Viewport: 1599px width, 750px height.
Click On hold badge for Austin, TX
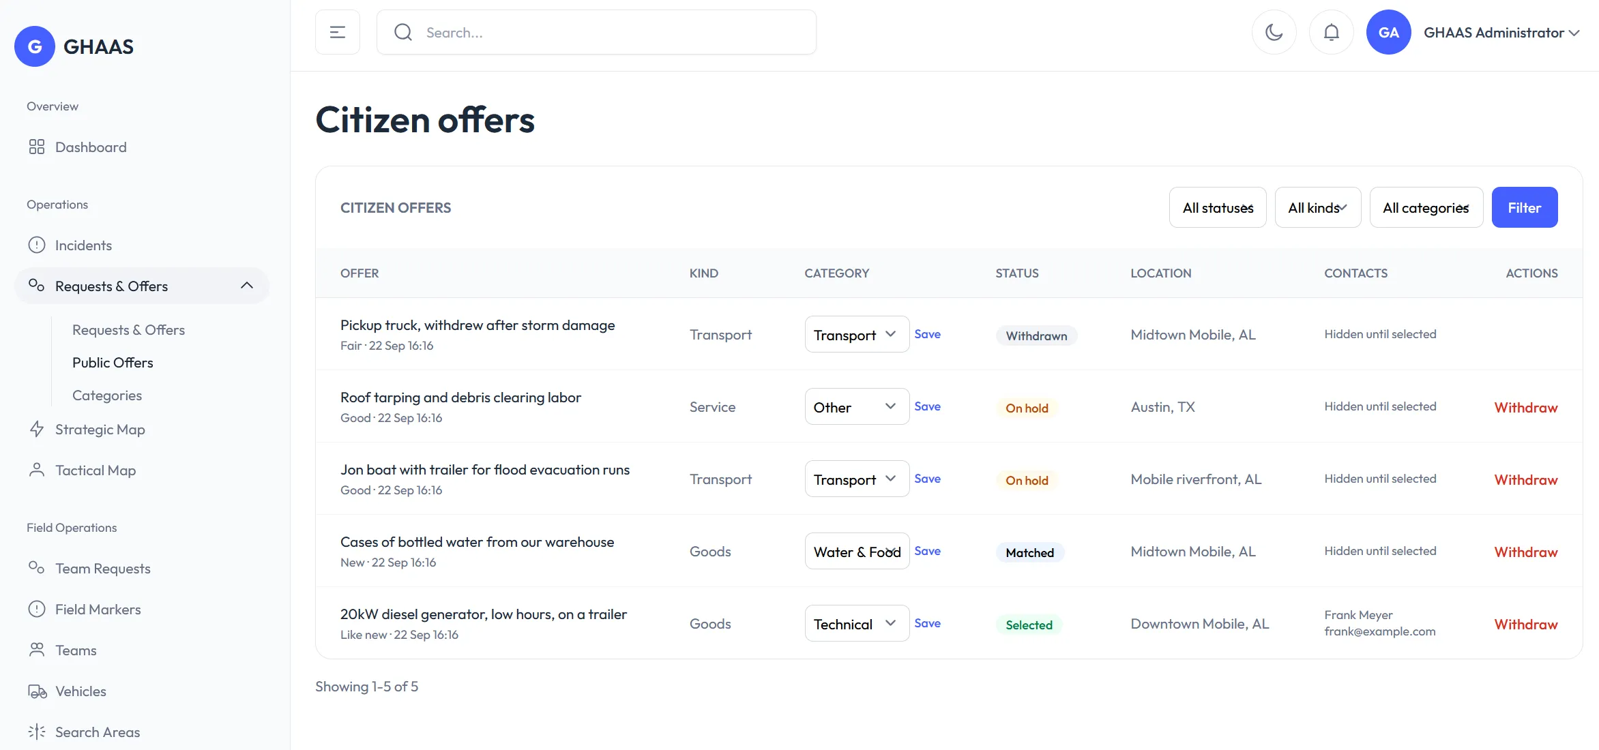click(x=1027, y=408)
